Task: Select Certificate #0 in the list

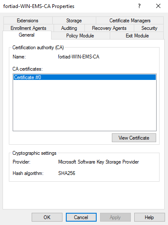Action: (84, 77)
